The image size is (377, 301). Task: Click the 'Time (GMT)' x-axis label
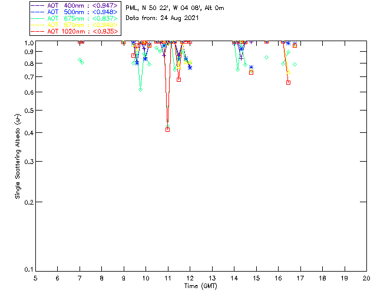[200, 286]
